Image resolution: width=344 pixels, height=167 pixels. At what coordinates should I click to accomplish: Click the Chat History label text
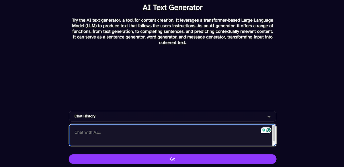[x=85, y=116]
